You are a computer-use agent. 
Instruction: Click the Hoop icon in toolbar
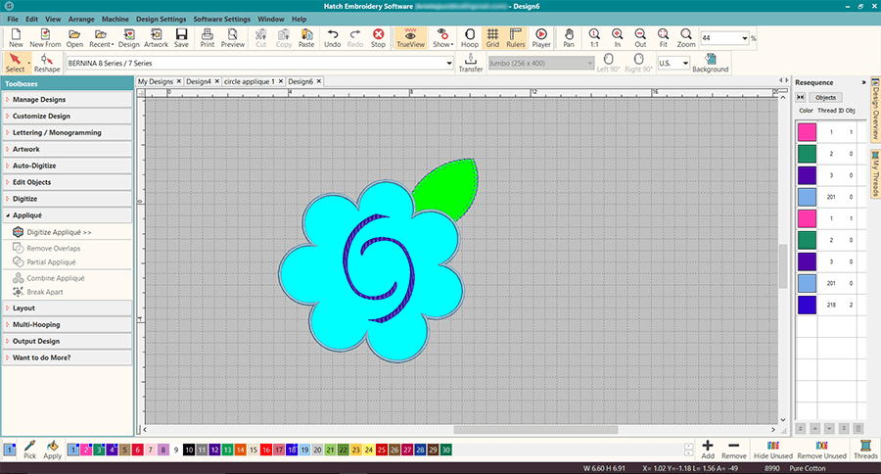470,38
